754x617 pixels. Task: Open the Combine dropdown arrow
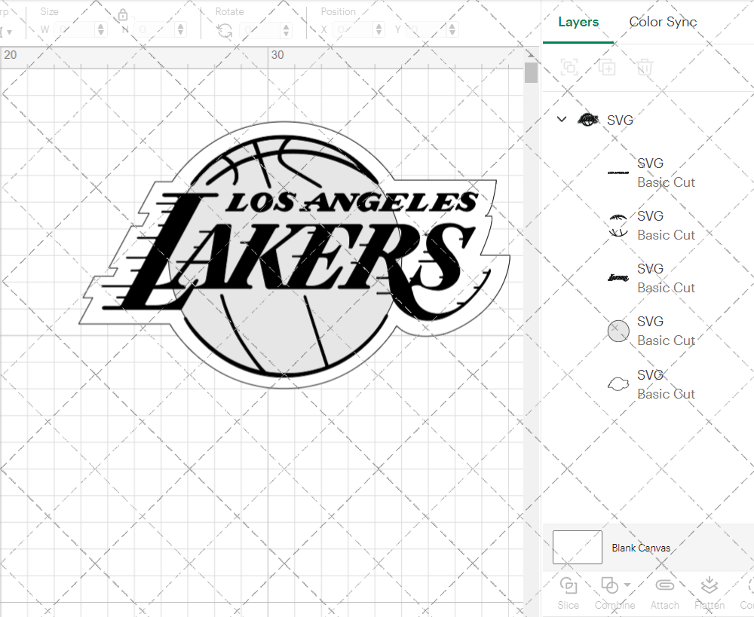tap(627, 585)
